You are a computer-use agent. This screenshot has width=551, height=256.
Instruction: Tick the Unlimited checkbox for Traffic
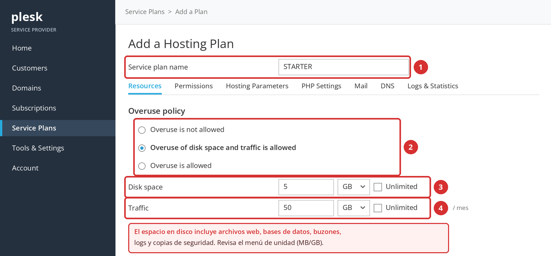378,208
